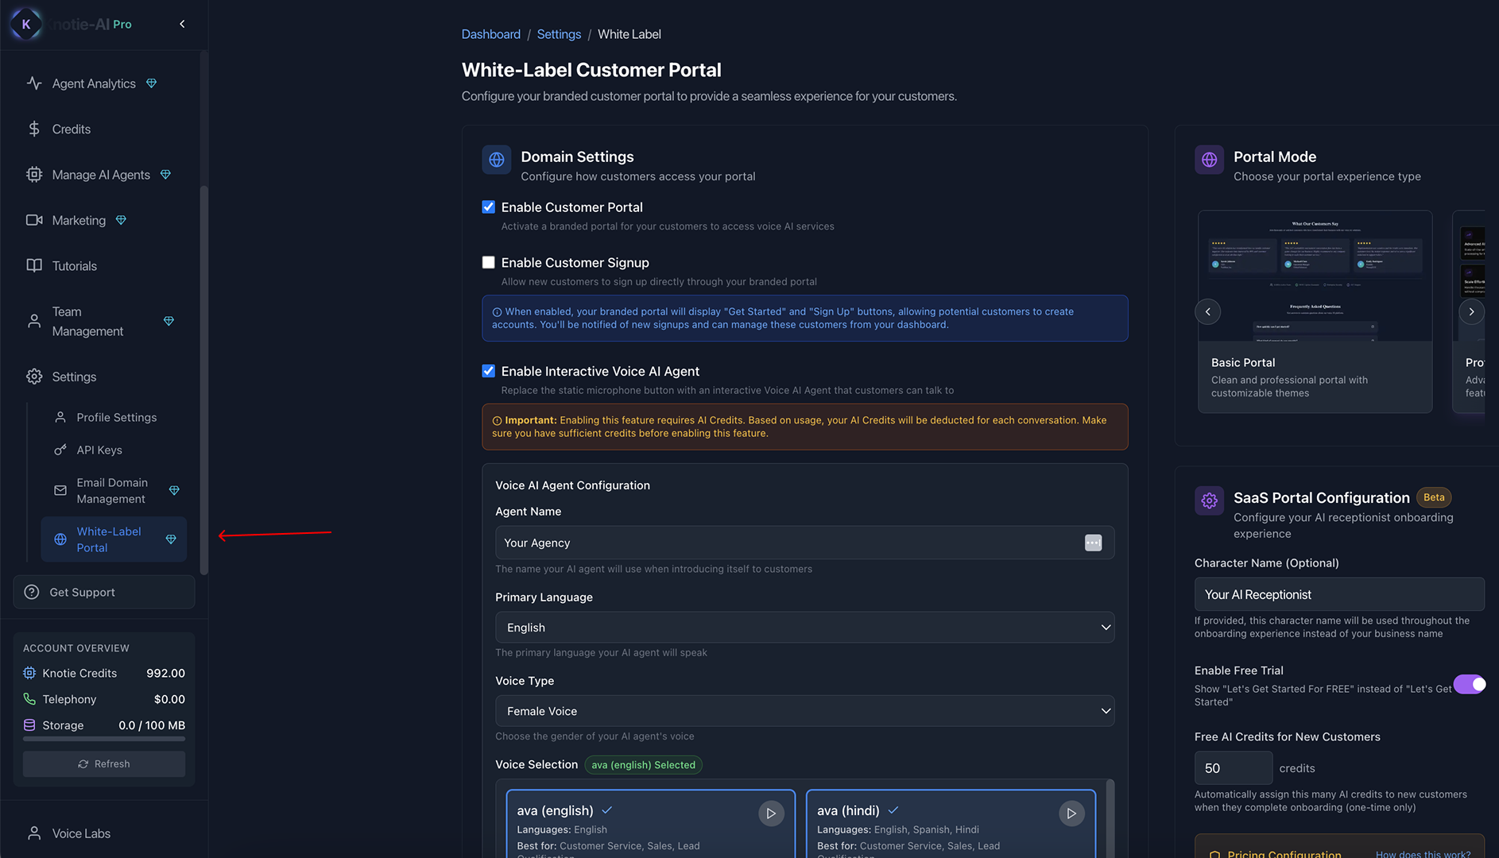This screenshot has width=1499, height=858.
Task: Enable Customer Signup checkbox
Action: pos(488,262)
